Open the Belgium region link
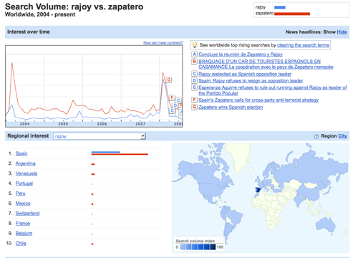The width and height of the screenshot is (358, 258). (x=24, y=234)
